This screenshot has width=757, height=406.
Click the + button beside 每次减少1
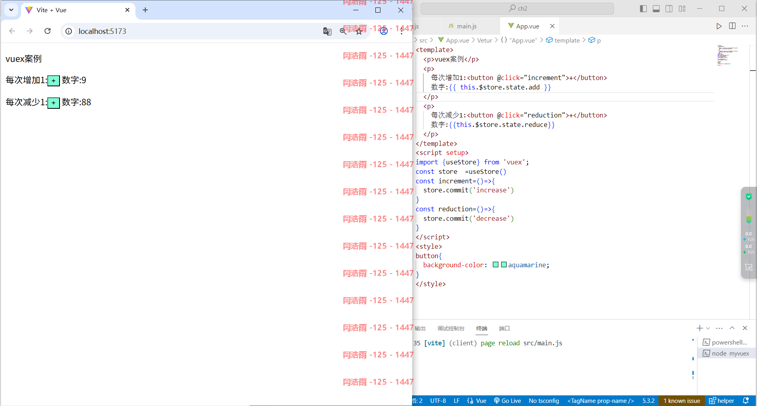click(54, 103)
